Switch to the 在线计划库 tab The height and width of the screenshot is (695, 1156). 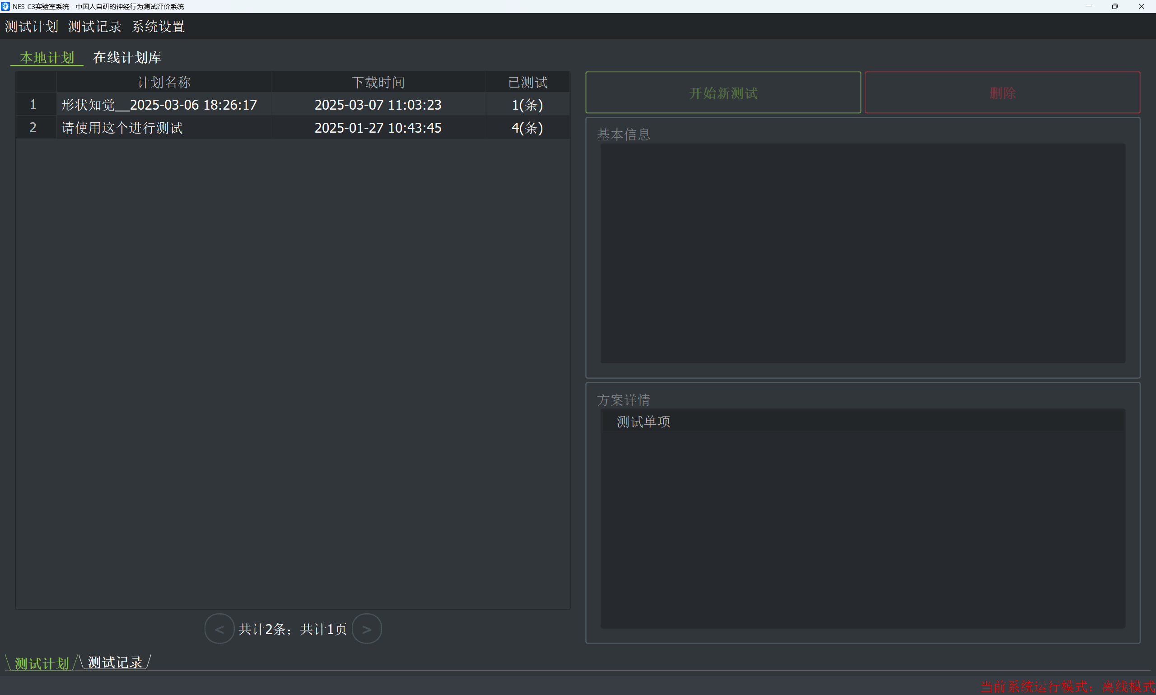127,58
